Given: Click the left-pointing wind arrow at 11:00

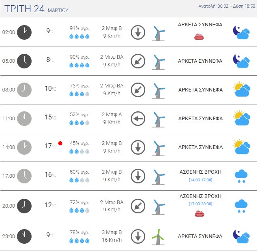Looking at the screenshot, I should (x=138, y=119).
